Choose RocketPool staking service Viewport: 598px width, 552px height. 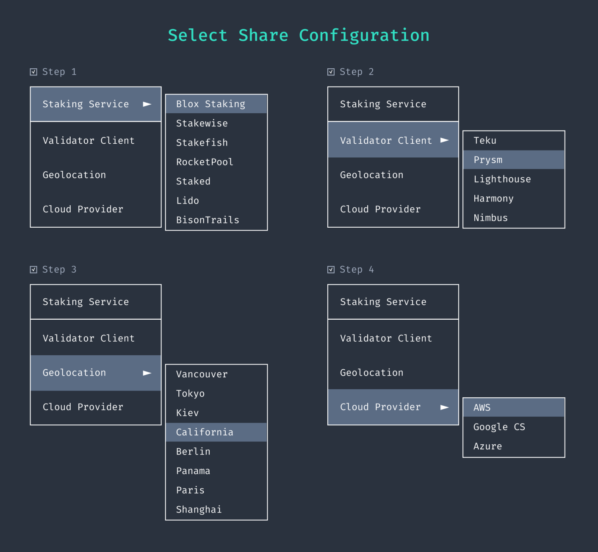coord(205,162)
